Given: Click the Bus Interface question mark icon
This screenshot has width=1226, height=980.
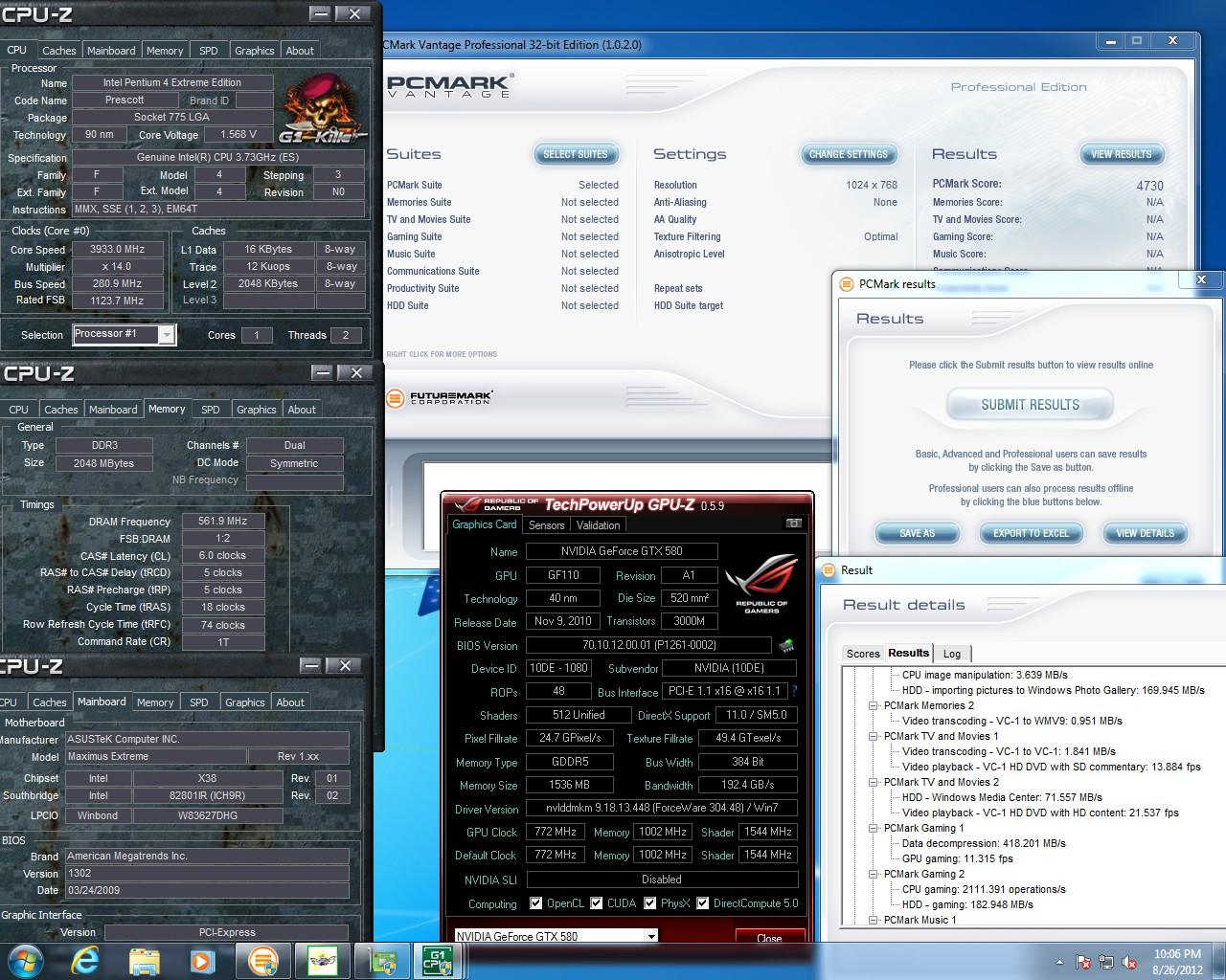Looking at the screenshot, I should [x=794, y=691].
